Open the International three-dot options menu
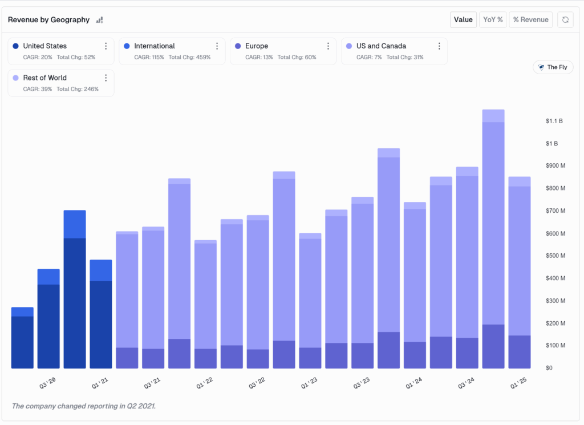Viewport: 584px width, 425px height. pyautogui.click(x=217, y=46)
